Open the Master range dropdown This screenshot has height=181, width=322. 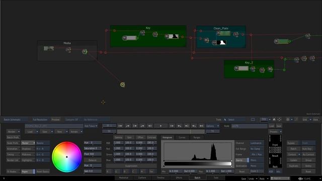coord(28,143)
